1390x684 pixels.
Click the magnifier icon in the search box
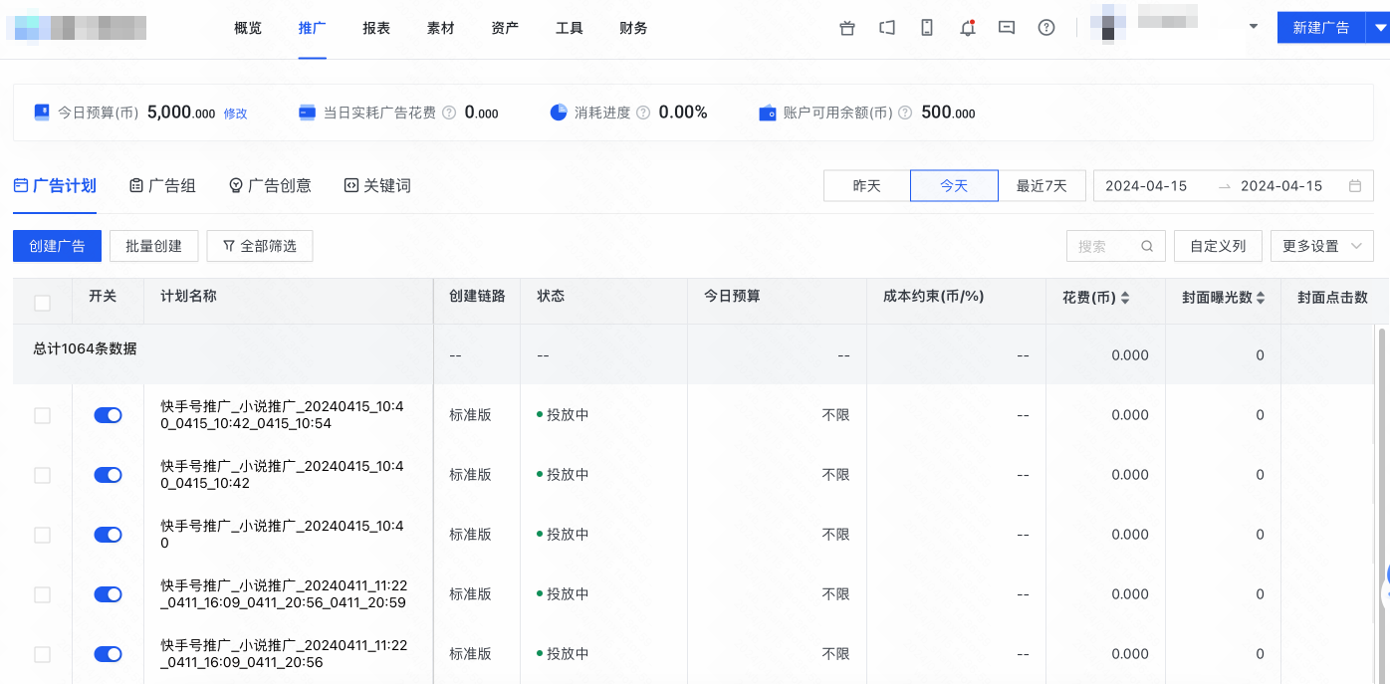point(1147,245)
